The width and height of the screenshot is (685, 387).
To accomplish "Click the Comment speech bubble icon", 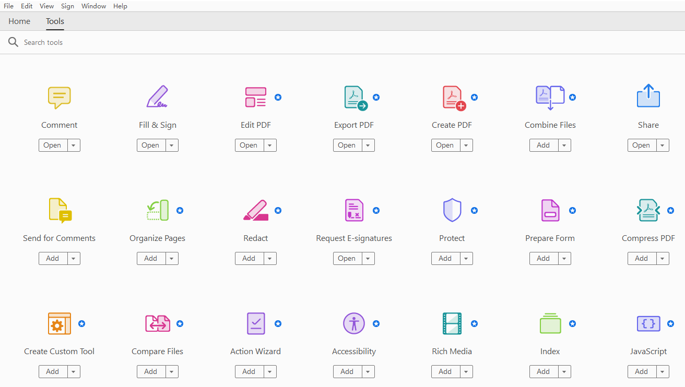I will (x=60, y=98).
